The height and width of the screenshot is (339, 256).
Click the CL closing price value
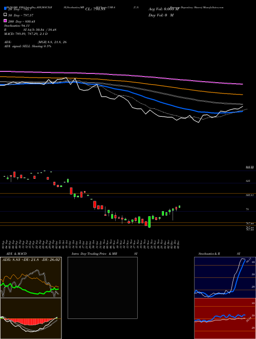[95, 9]
